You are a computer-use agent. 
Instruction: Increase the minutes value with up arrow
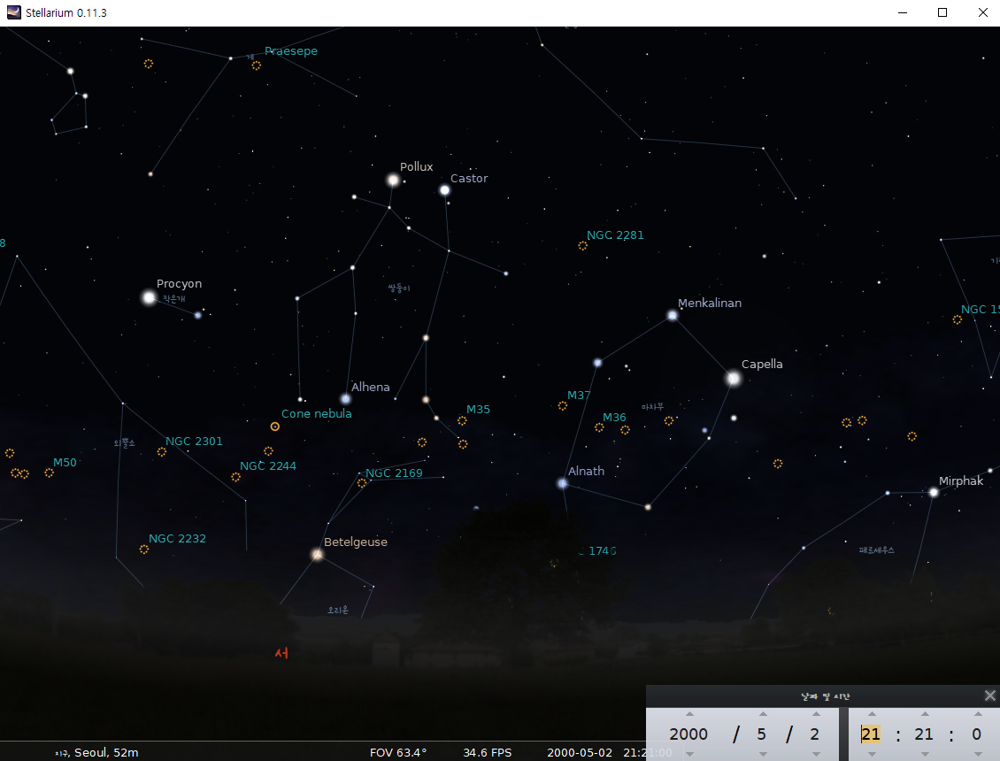[x=925, y=714]
